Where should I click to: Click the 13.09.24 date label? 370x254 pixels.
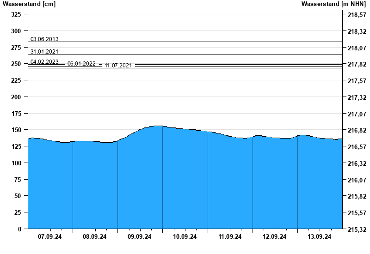320,237
